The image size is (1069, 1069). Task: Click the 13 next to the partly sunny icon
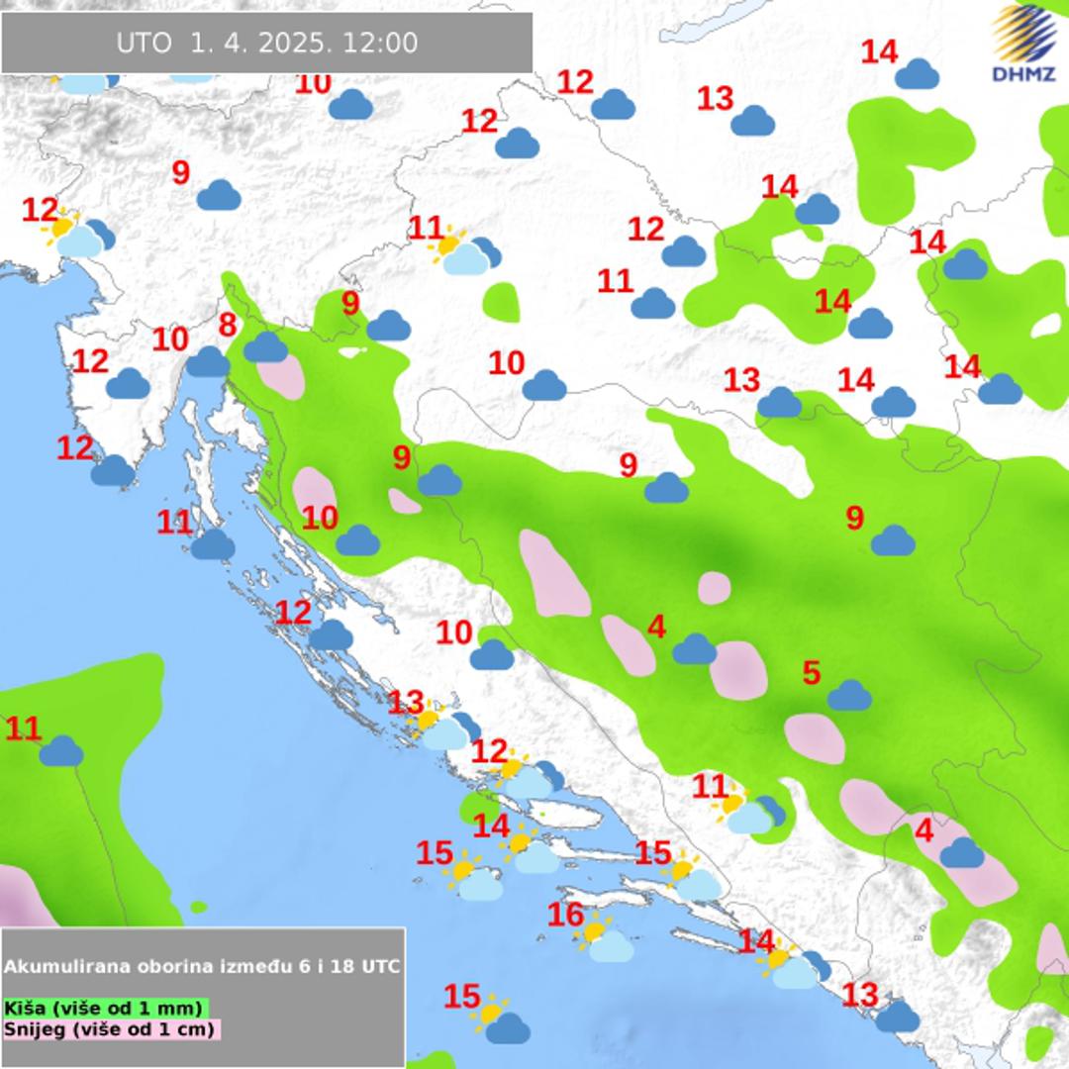[x=406, y=703]
